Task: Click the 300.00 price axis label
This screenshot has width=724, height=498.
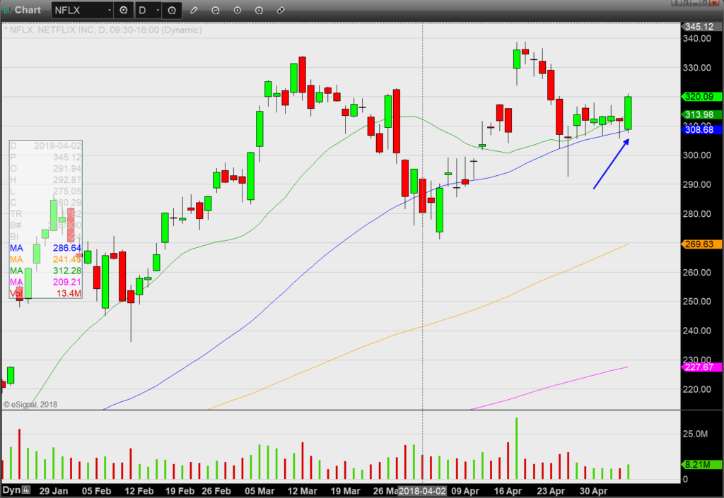Action: (697, 155)
